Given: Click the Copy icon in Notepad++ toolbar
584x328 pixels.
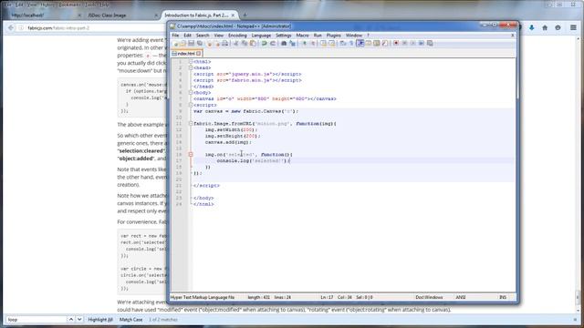Looking at the screenshot, I should tap(245, 44).
